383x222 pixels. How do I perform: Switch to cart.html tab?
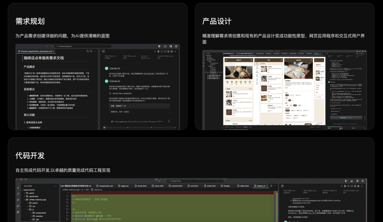(x=193, y=186)
